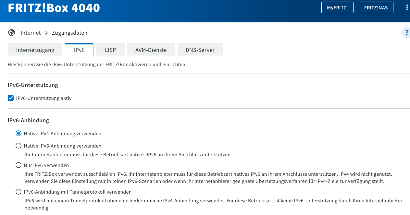Image resolution: width=410 pixels, height=215 pixels.
Task: Switch to the AVM-Dienste tab
Action: point(151,50)
